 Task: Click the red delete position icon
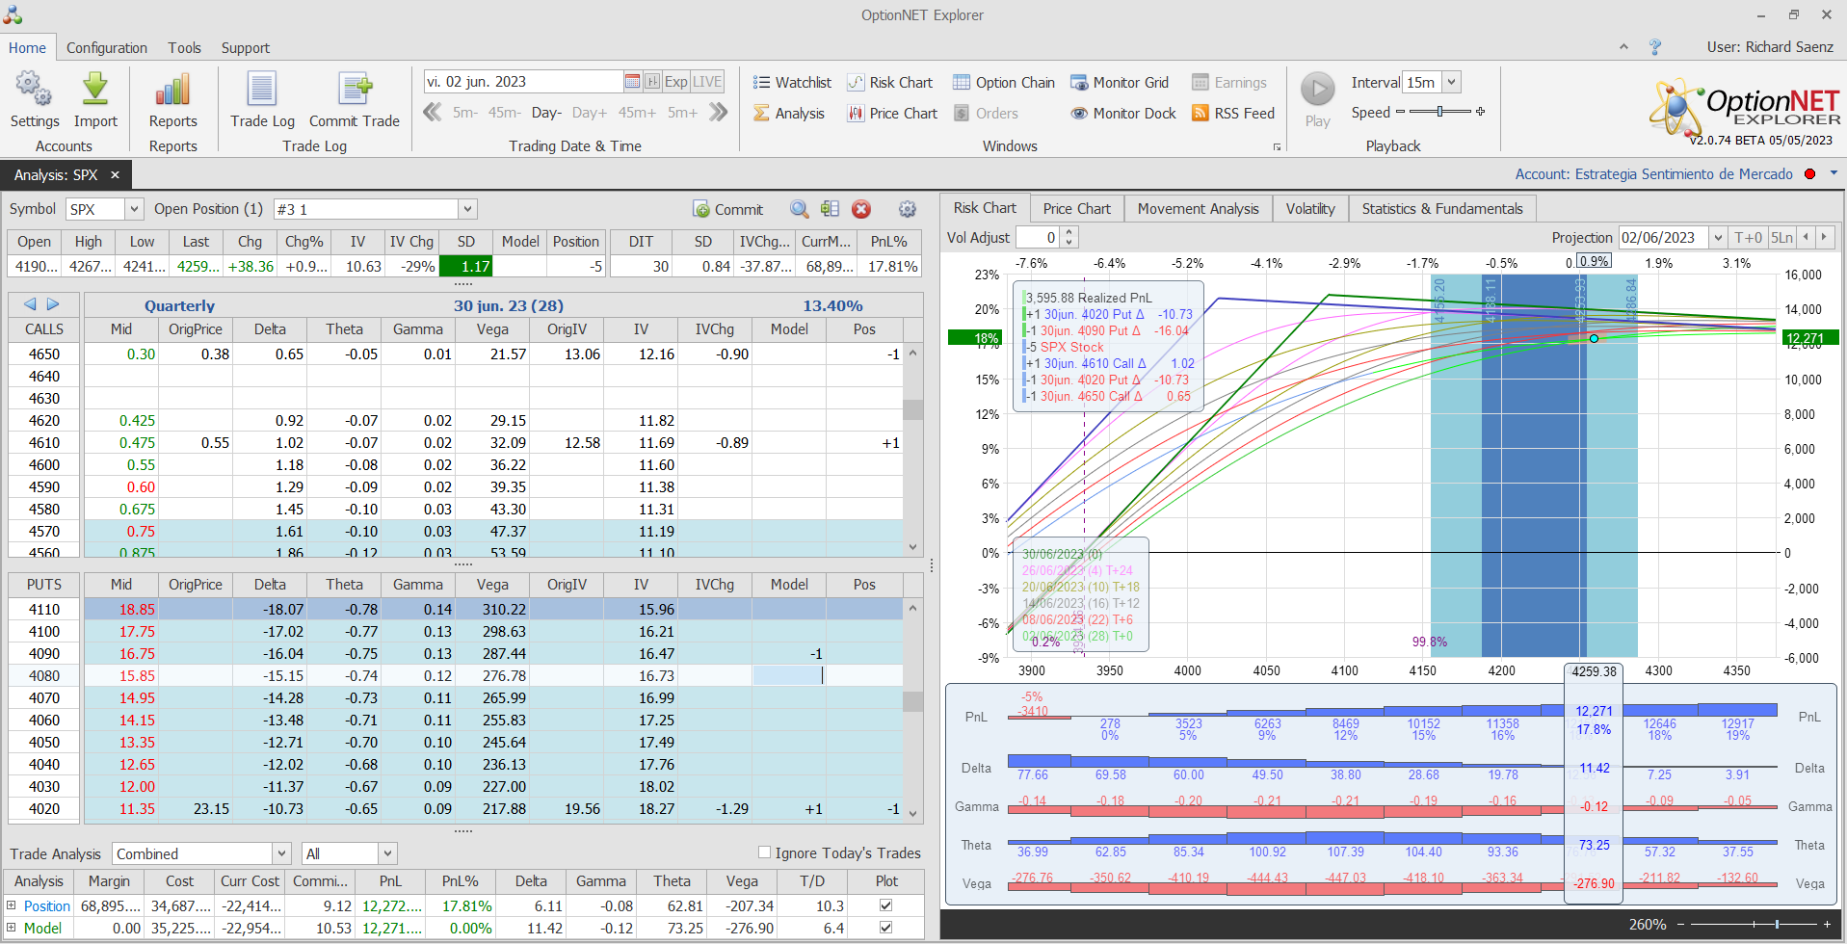tap(861, 209)
